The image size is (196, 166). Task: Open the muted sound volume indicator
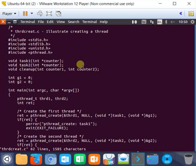(x=172, y=22)
